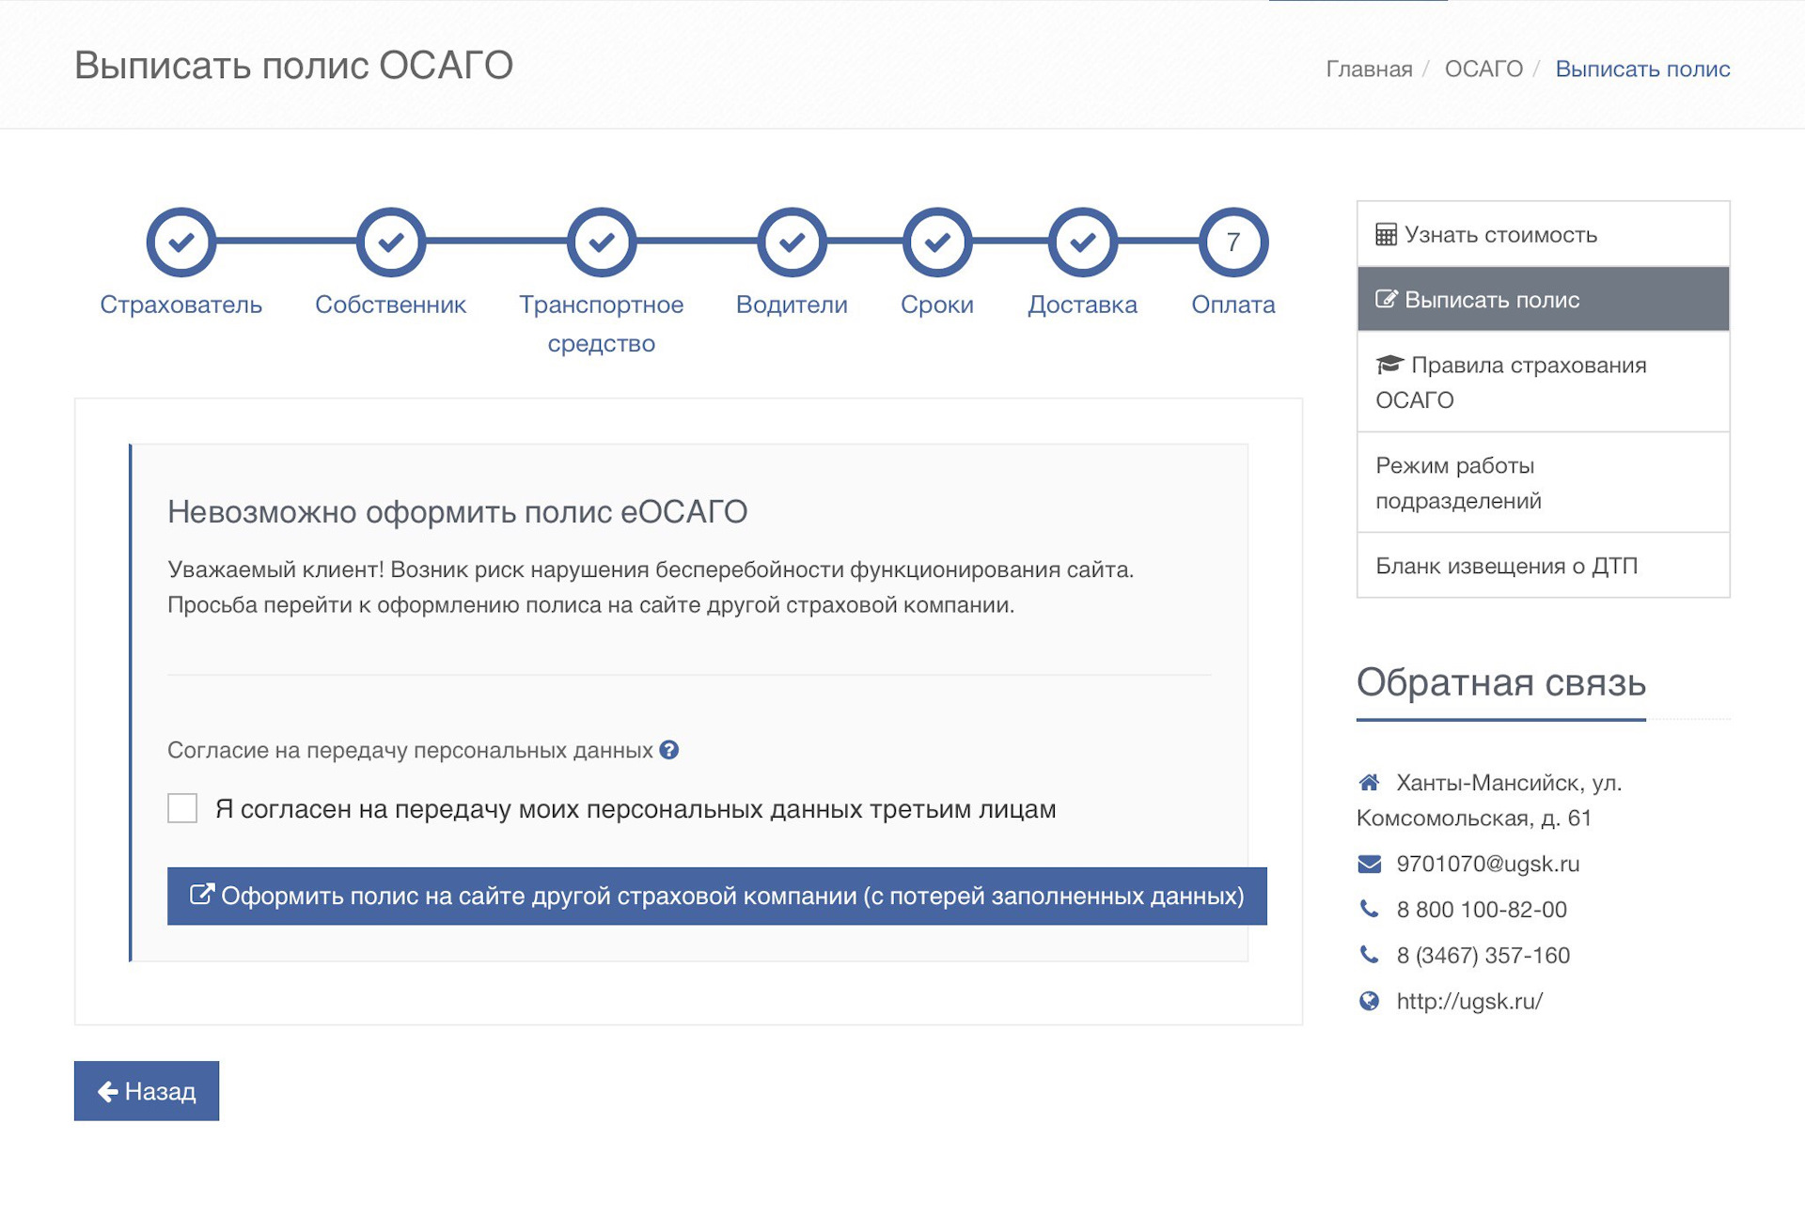This screenshot has width=1805, height=1217.
Task: Go to Водители step label
Action: tap(793, 304)
